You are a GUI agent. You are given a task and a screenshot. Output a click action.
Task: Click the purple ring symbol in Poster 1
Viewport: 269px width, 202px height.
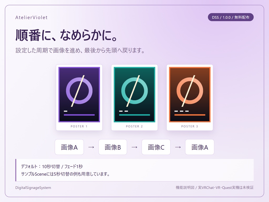pyautogui.click(x=79, y=91)
